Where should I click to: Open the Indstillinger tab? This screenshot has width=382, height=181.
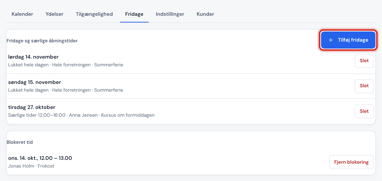pos(170,14)
